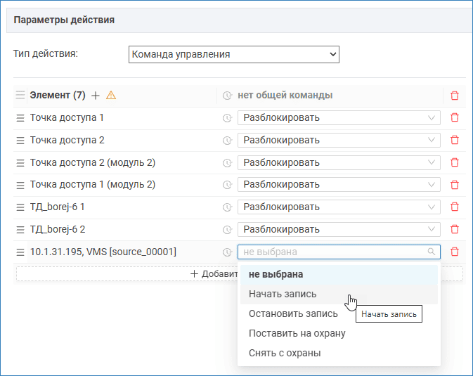This screenshot has width=473, height=376.
Task: Click the не выбрана search field for VMS source
Action: click(x=339, y=252)
